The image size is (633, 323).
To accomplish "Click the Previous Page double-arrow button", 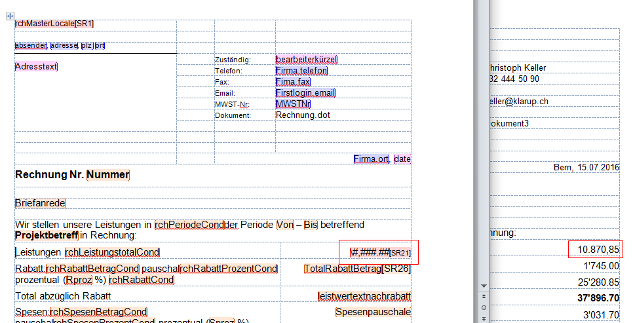I will click(485, 297).
